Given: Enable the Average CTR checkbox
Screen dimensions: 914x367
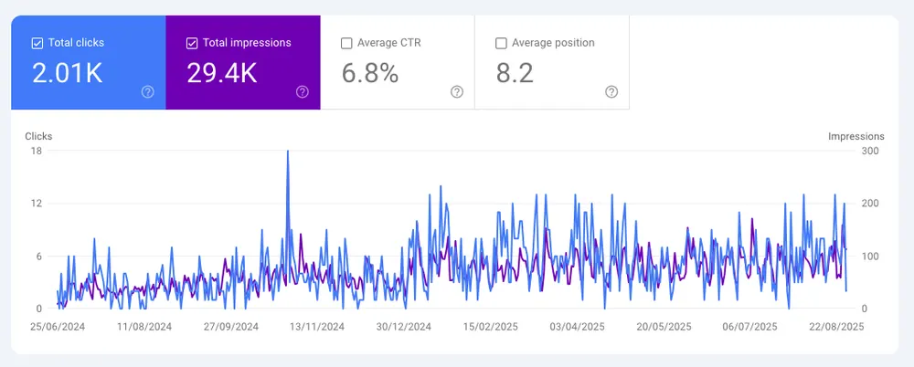Looking at the screenshot, I should click(x=346, y=43).
